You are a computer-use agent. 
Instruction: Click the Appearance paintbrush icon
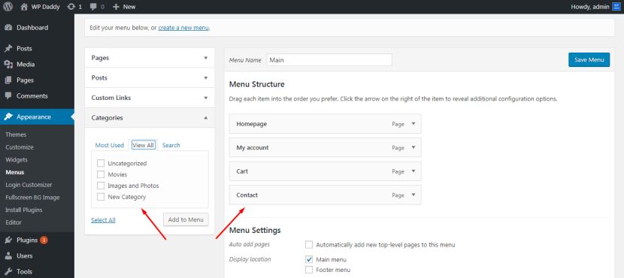tap(8, 117)
